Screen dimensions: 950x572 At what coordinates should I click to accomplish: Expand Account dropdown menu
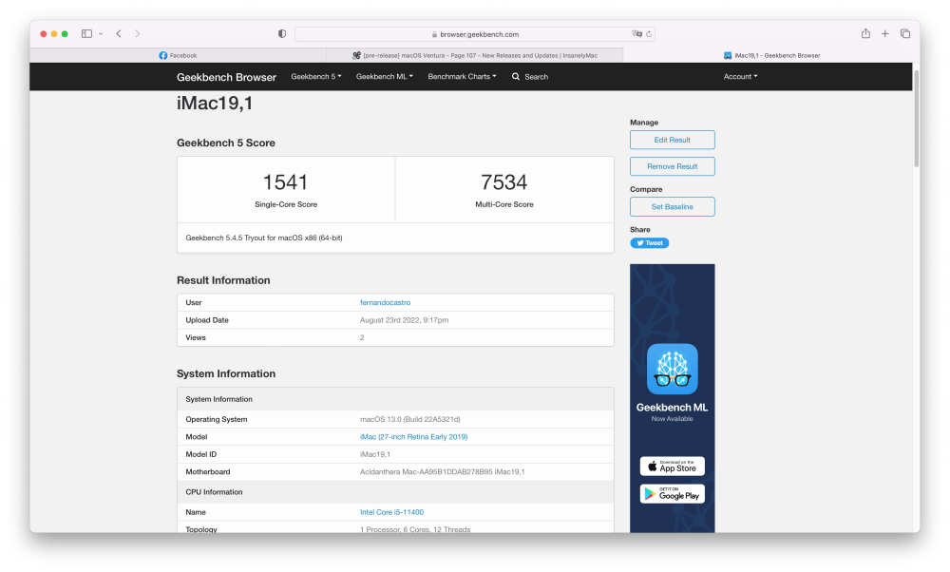point(740,76)
